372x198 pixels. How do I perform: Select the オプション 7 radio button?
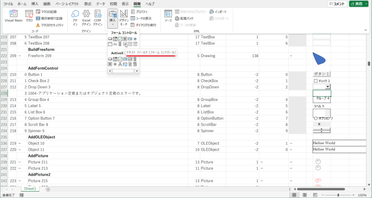coord(316,118)
